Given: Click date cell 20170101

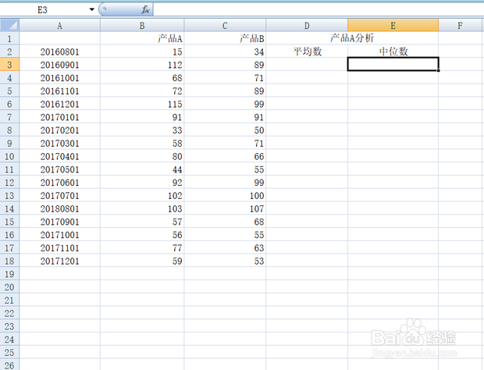Looking at the screenshot, I should (60, 117).
